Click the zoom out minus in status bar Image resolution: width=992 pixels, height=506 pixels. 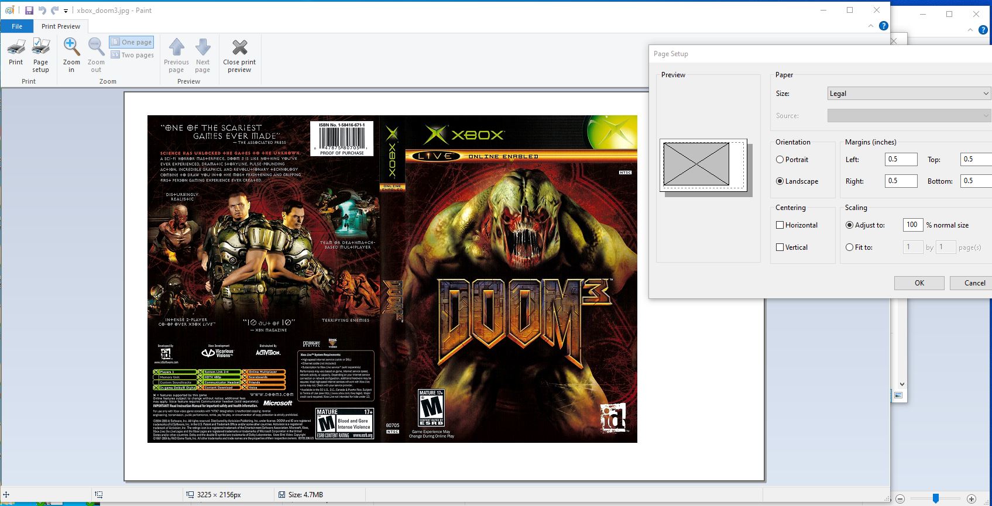click(900, 499)
